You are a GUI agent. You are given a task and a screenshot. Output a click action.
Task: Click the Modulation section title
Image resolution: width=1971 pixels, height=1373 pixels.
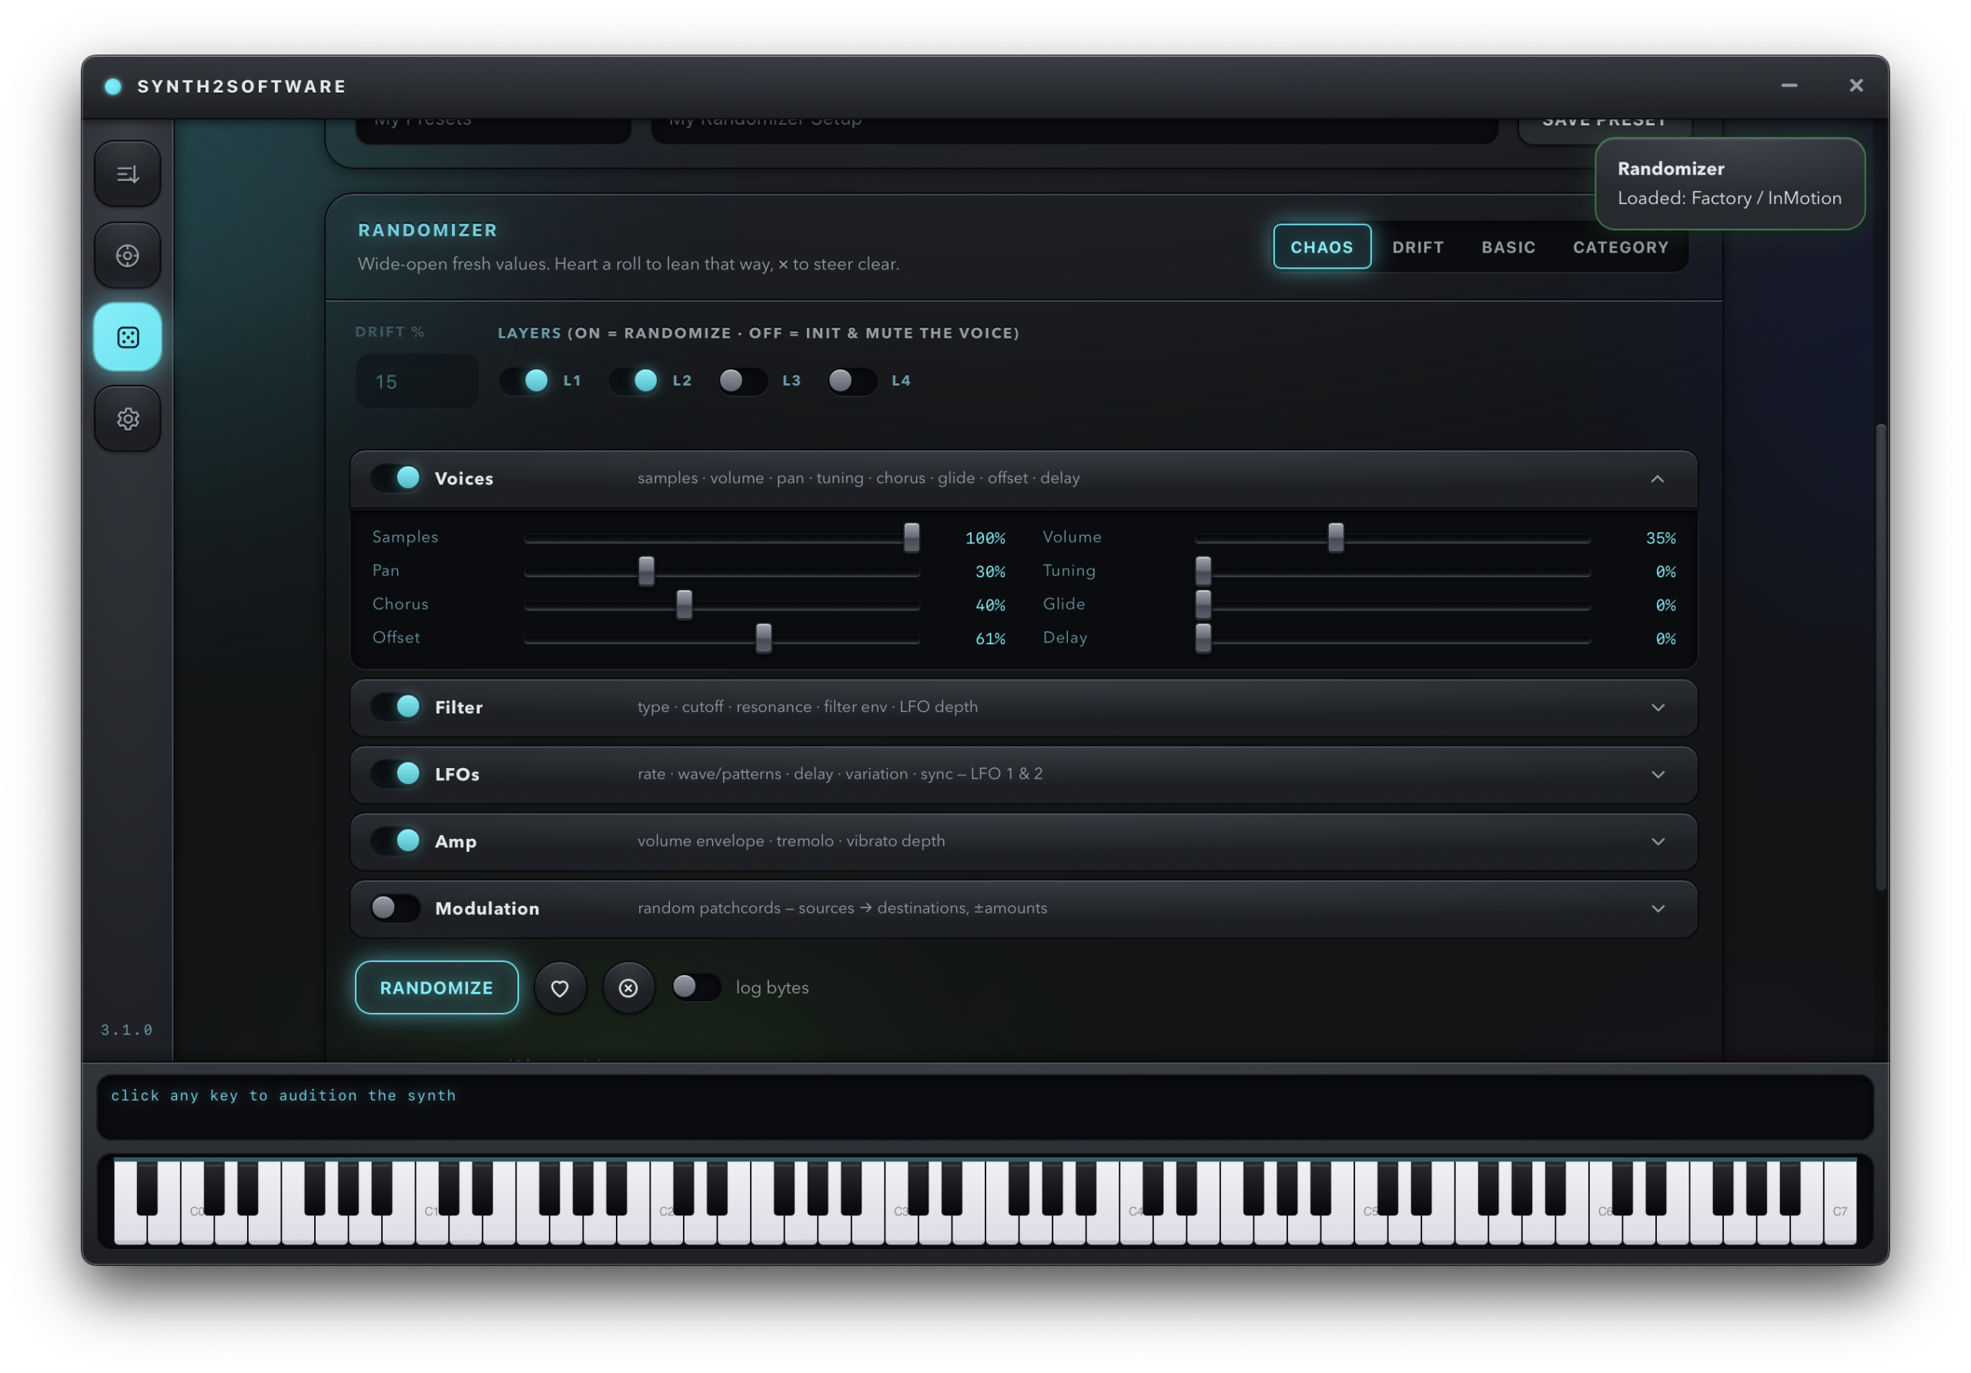click(487, 909)
